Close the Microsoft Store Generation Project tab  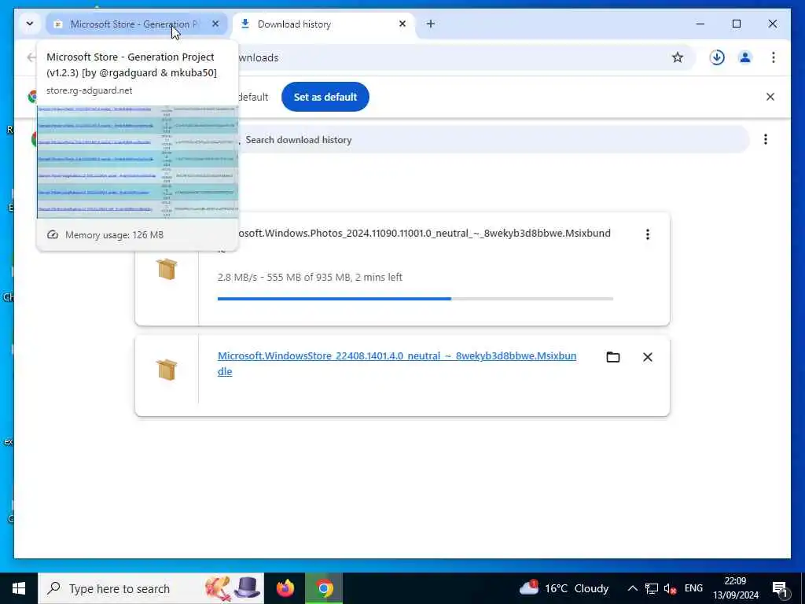(215, 24)
